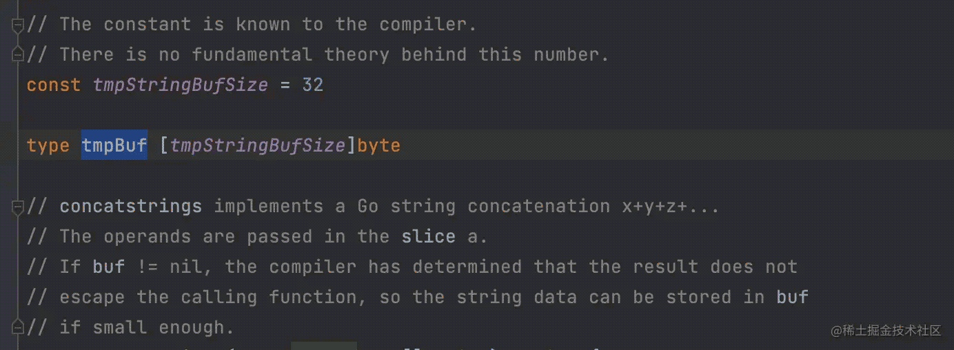This screenshot has width=954, height=350.
Task: Click 'buf' at end of 'stored in buf'
Action: (792, 297)
